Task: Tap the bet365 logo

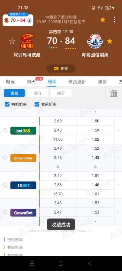Action: point(23,131)
